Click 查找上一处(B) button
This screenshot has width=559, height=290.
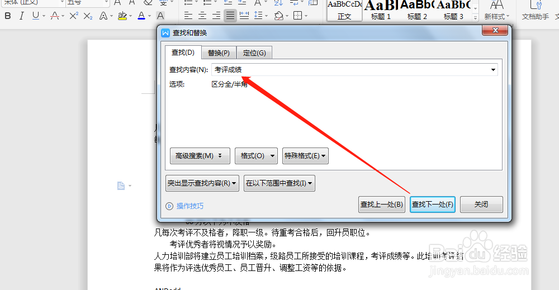coord(381,205)
